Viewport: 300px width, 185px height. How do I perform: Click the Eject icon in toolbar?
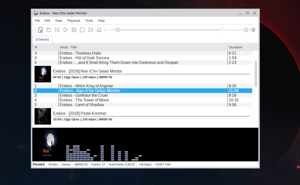[99, 30]
